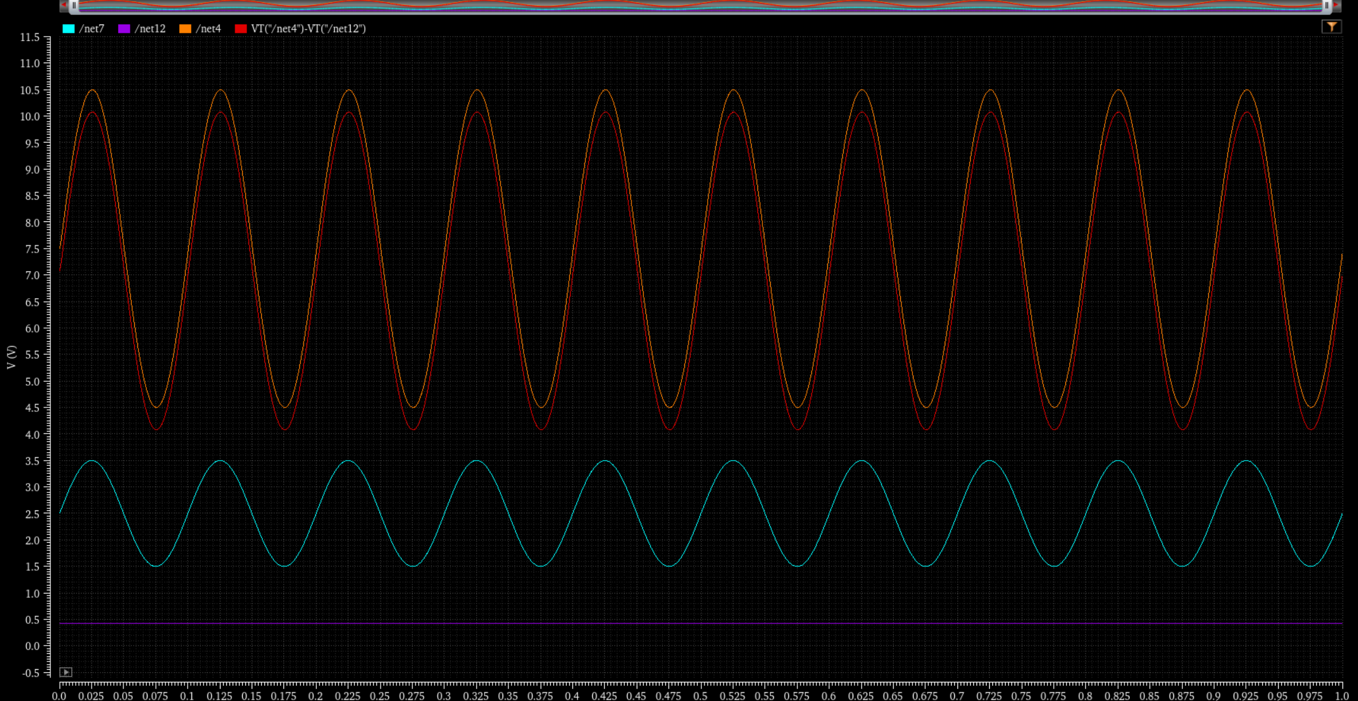Select the /net4 legend label

tap(208, 29)
